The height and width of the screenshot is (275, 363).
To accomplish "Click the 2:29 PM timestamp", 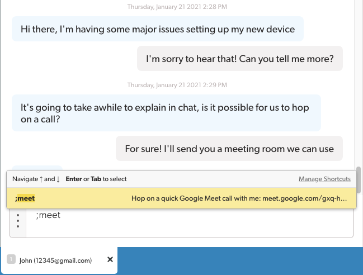I will [177, 85].
